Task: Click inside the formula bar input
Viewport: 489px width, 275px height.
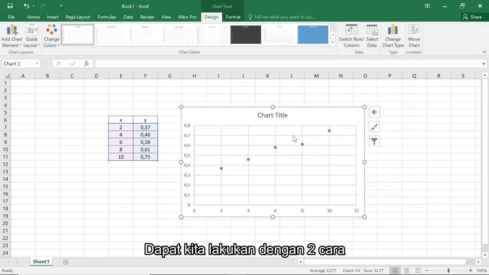Action: (287, 64)
